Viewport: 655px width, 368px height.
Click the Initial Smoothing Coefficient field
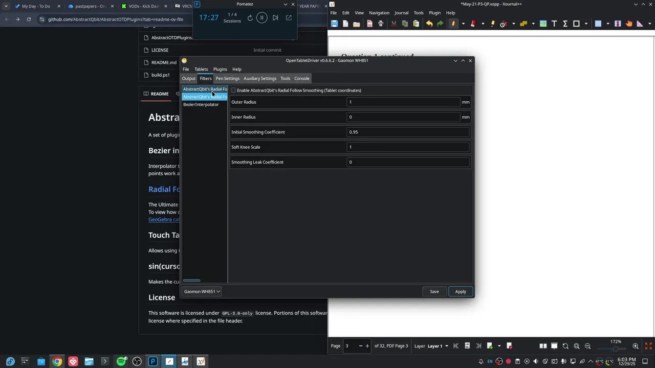tap(408, 132)
